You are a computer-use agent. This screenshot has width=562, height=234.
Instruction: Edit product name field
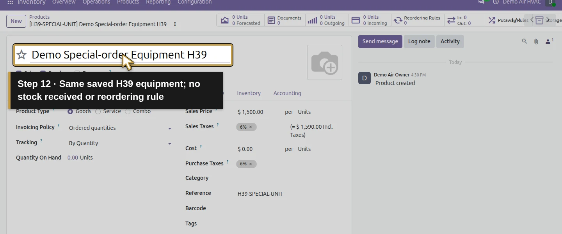click(x=130, y=55)
